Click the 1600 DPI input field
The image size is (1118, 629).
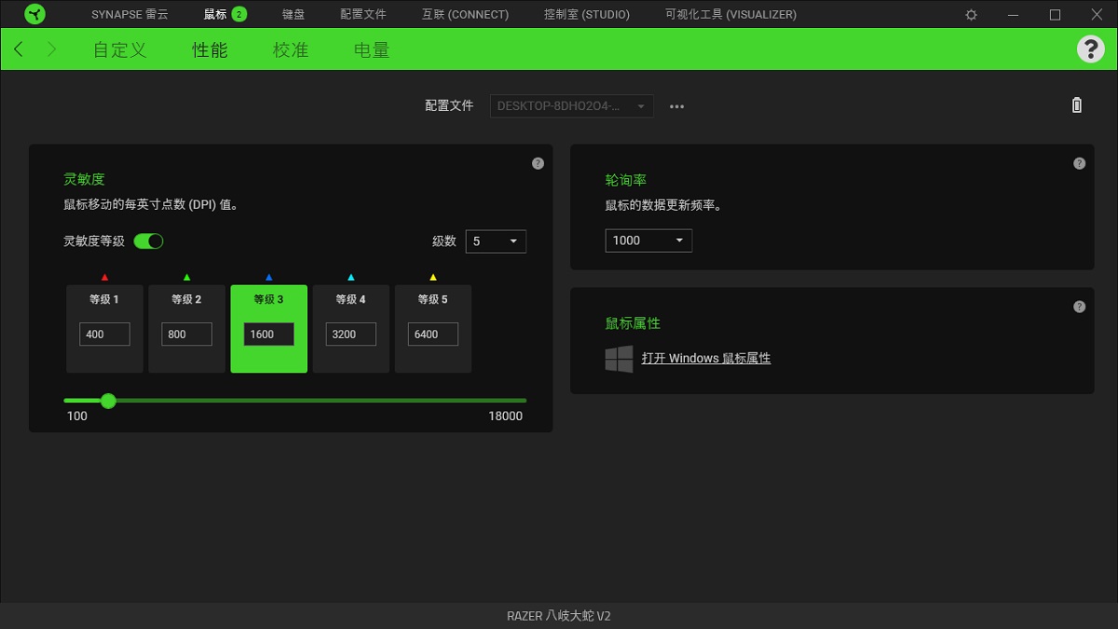[268, 335]
